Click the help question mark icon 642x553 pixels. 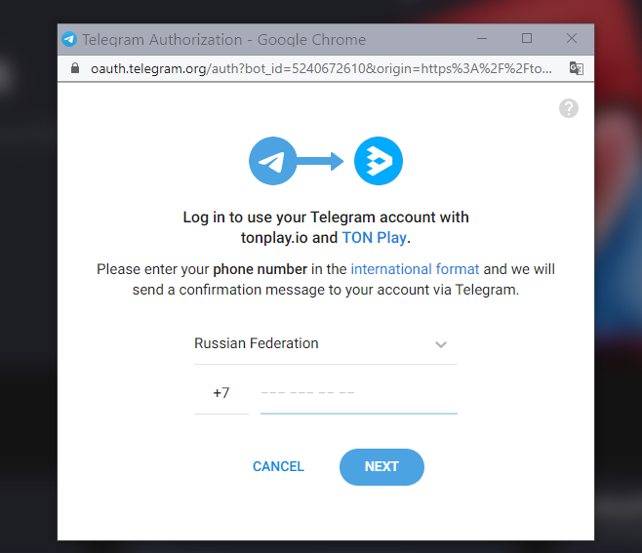pos(569,108)
